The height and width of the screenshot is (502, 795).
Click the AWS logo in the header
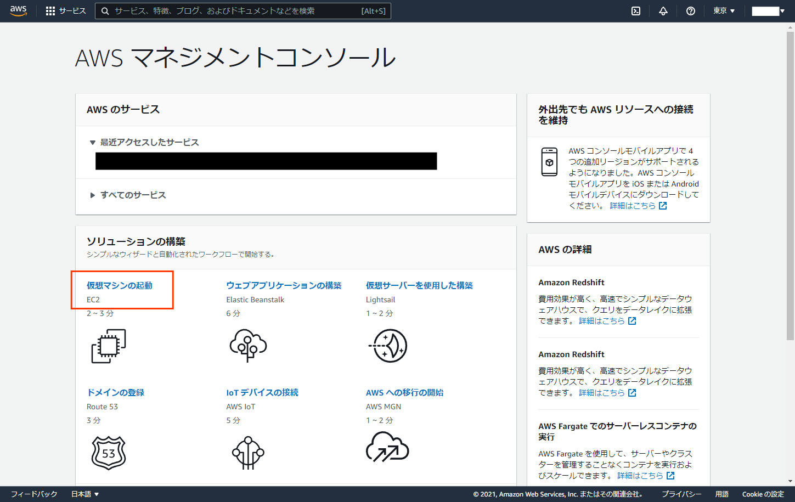pos(18,11)
